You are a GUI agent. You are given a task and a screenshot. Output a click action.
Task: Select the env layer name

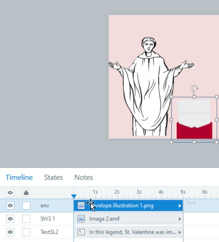click(45, 206)
